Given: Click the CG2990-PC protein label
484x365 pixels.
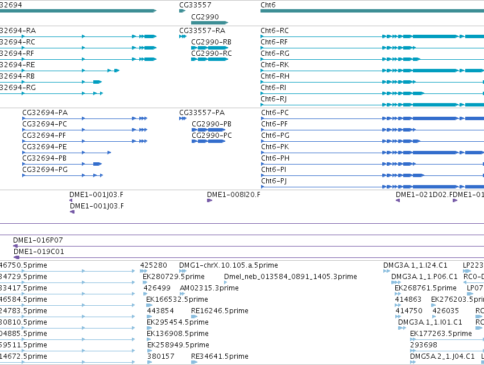Looking at the screenshot, I should tap(212, 136).
